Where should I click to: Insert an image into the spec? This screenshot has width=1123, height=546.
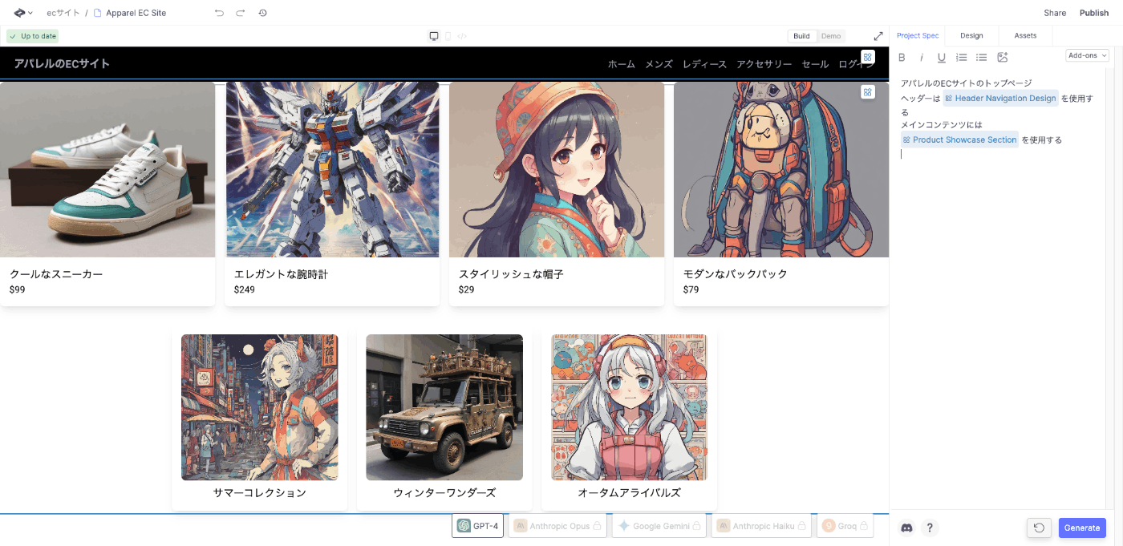(1002, 57)
